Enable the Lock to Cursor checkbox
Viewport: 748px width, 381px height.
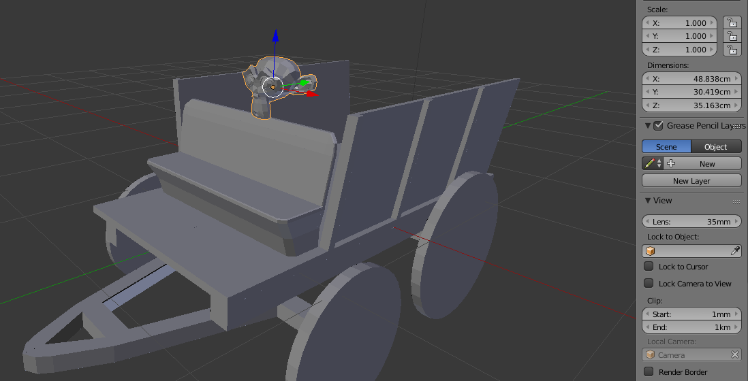(x=649, y=266)
